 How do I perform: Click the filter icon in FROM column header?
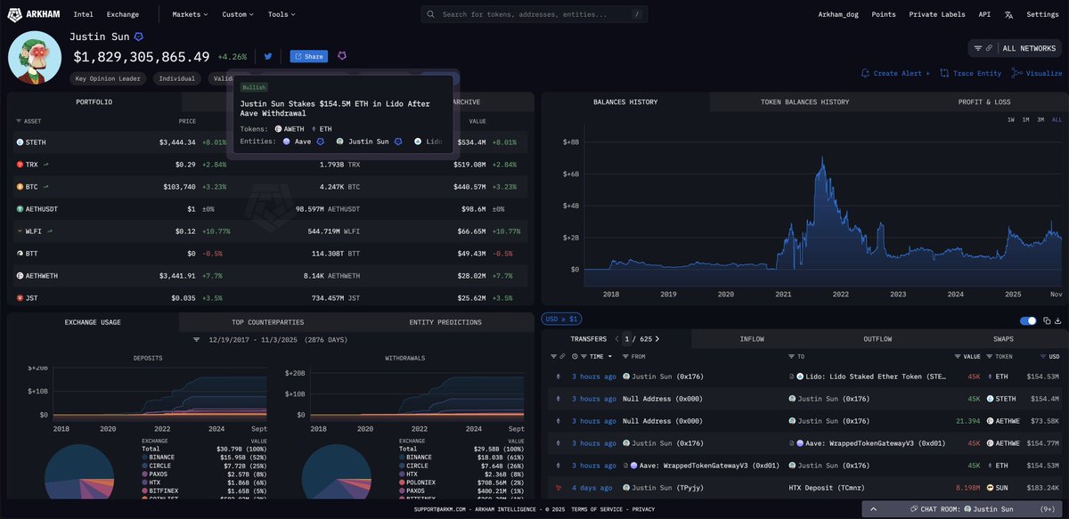pos(625,356)
